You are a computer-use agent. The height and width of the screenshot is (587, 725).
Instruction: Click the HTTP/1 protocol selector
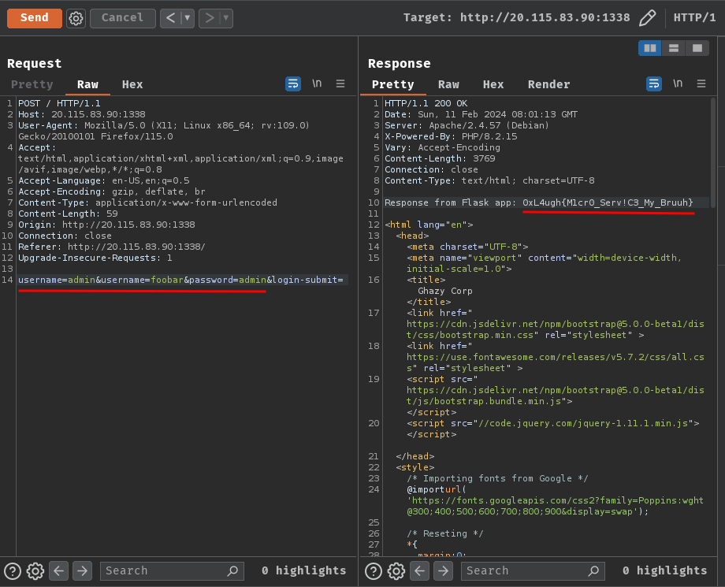pyautogui.click(x=694, y=17)
